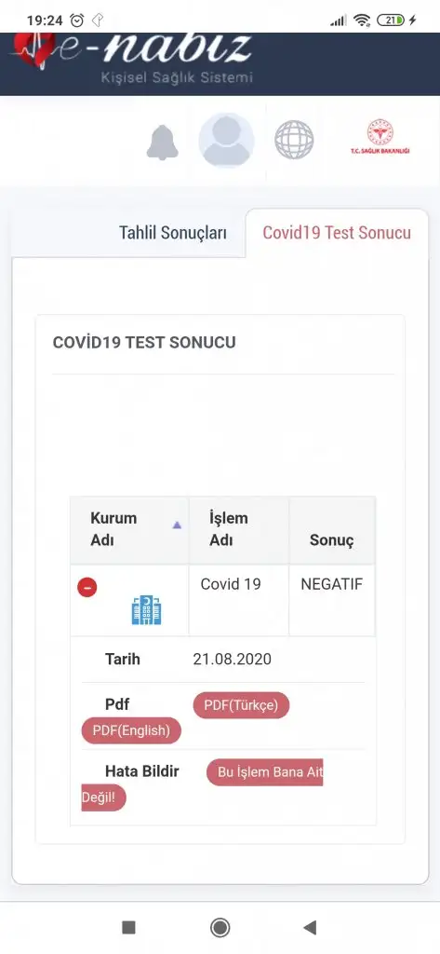440x954 pixels.
Task: Click the Sonuç column header
Action: pyautogui.click(x=332, y=530)
